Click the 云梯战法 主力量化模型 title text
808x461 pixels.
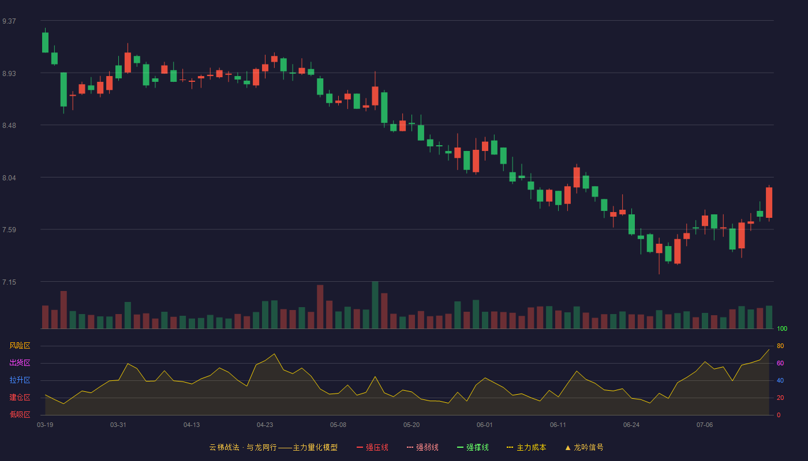[274, 447]
